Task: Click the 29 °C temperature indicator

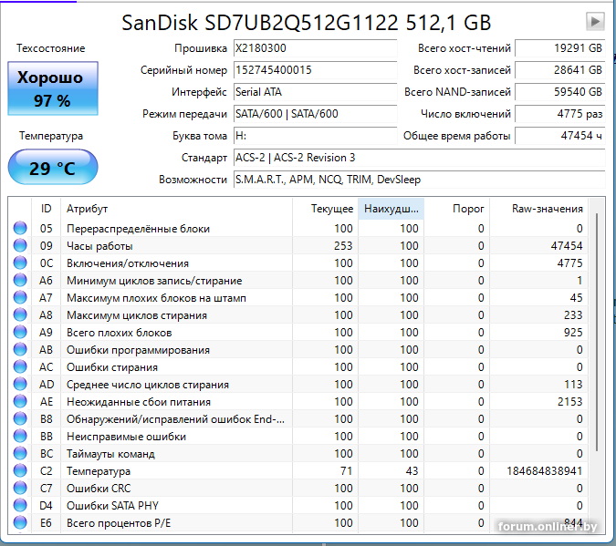Action: 53,168
